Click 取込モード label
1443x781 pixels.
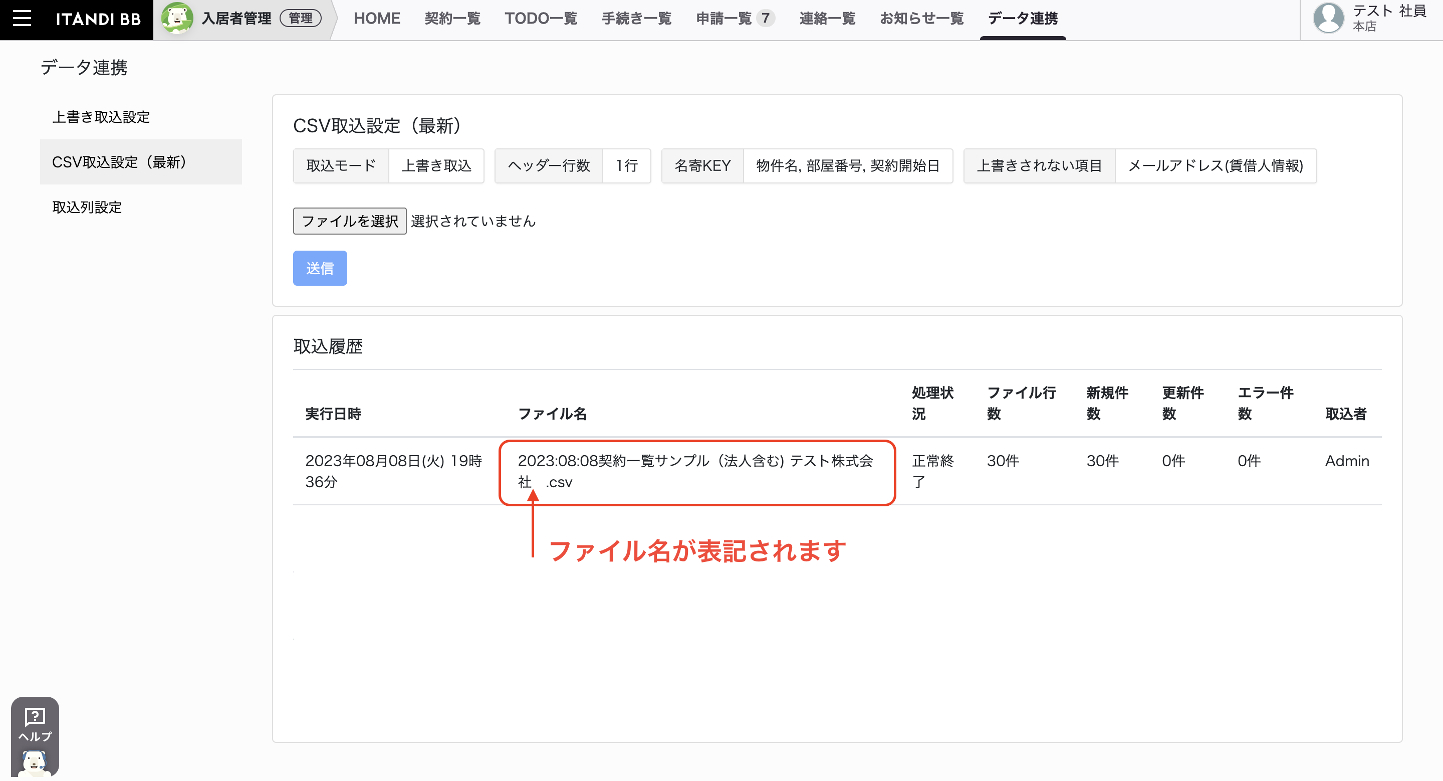(341, 166)
